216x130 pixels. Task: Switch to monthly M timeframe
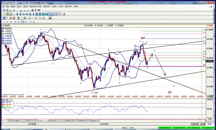[x=34, y=22]
